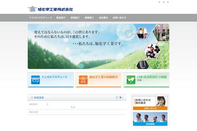
Task: Click the 旭化学工業株式会社 company logo
Action: 50,9
